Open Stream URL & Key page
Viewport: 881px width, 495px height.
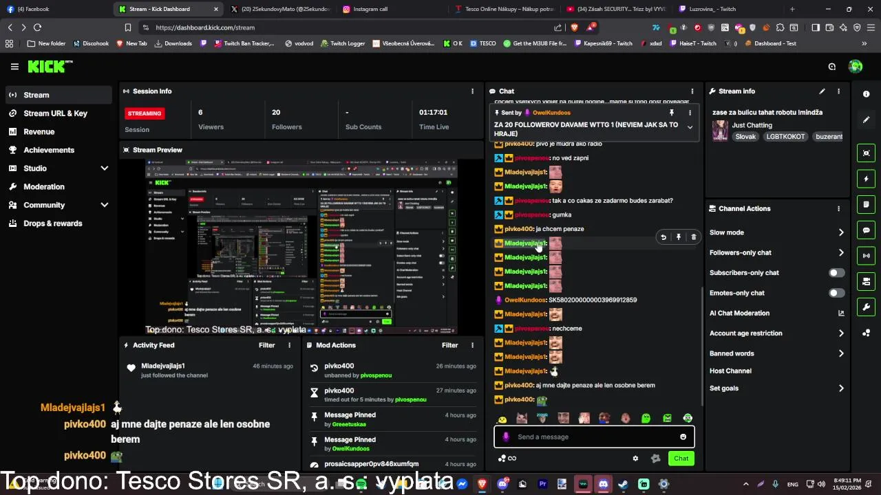pos(58,113)
